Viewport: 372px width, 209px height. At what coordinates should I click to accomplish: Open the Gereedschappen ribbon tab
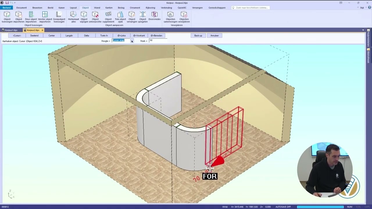(217, 8)
